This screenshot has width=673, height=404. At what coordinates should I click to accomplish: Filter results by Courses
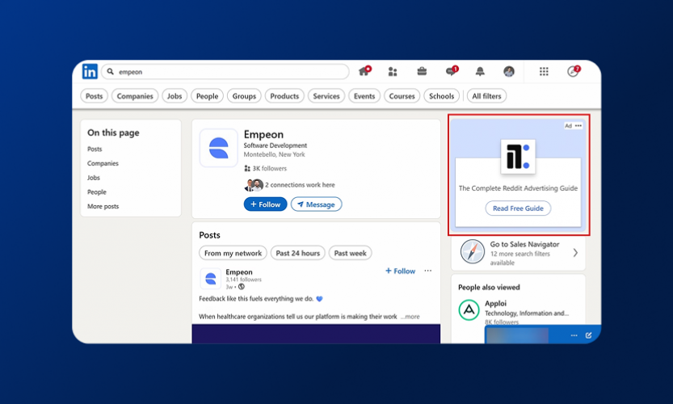402,96
